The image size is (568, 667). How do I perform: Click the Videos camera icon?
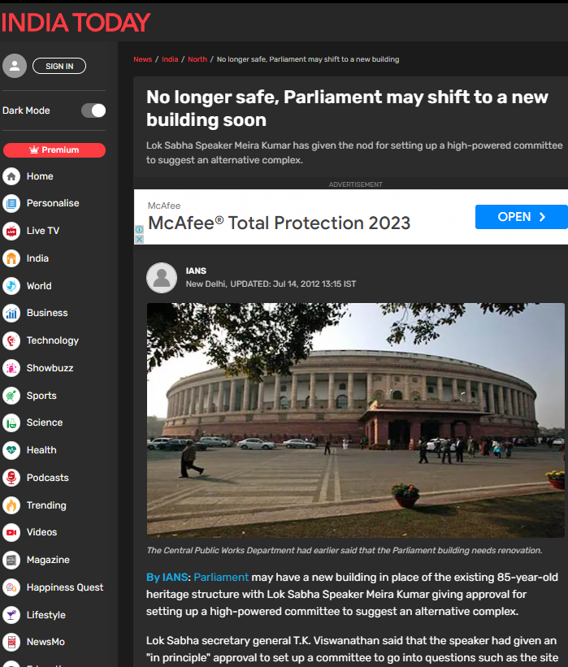[11, 532]
